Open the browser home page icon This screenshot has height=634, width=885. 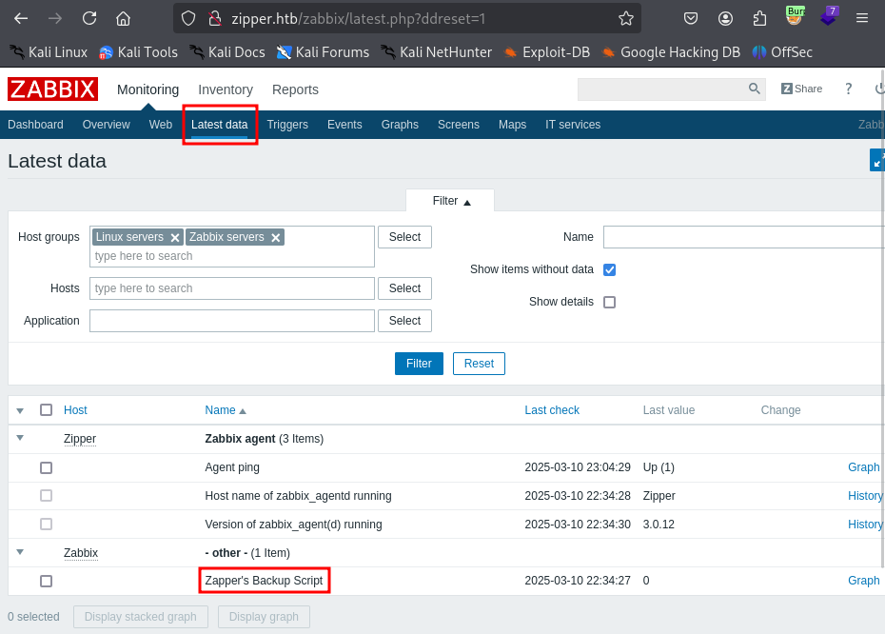click(x=123, y=19)
